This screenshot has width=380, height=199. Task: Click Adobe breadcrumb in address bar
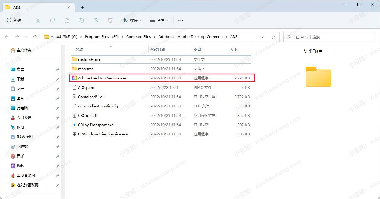click(164, 37)
